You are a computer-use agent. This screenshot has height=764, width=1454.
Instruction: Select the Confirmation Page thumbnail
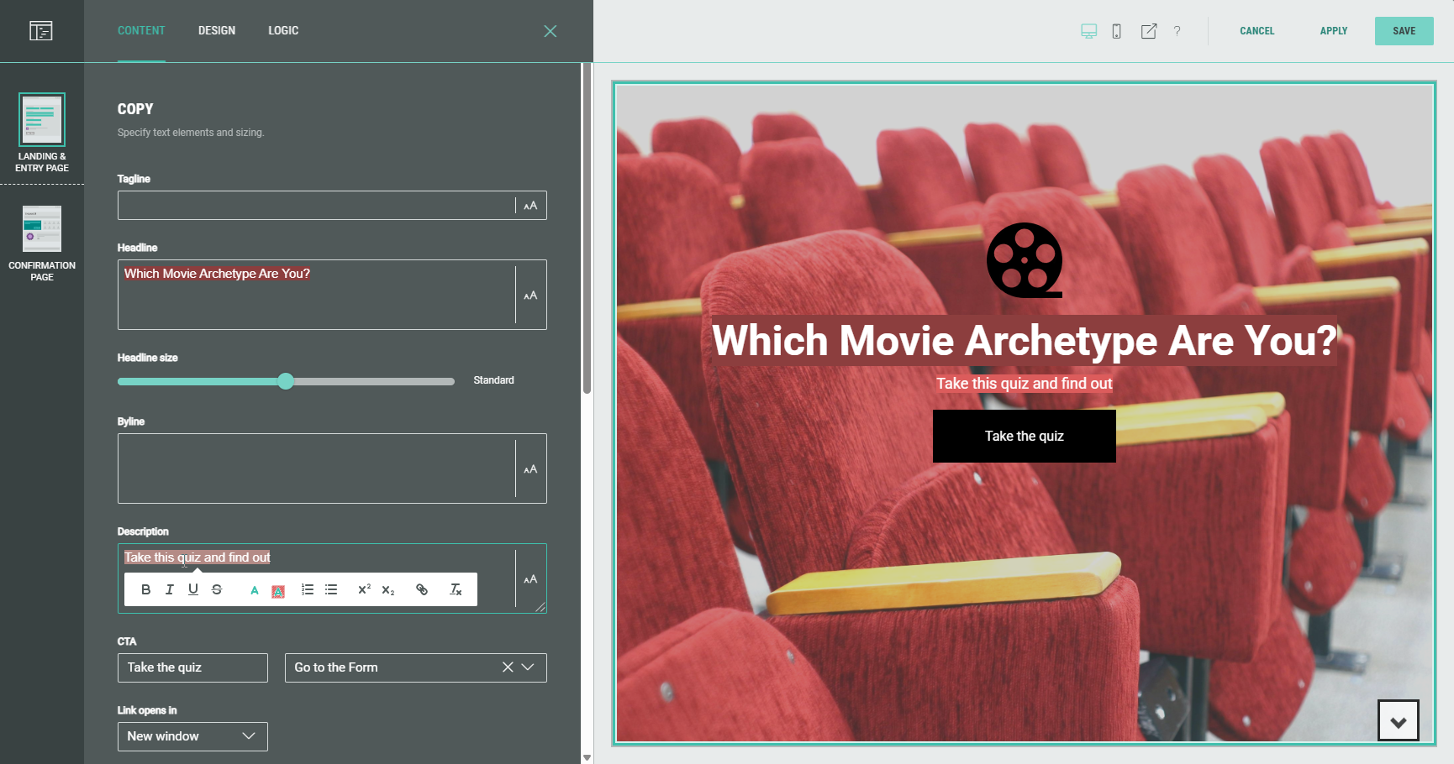pyautogui.click(x=42, y=229)
